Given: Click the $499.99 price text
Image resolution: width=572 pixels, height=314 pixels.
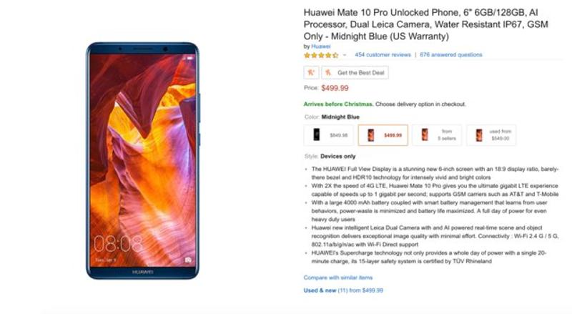Looking at the screenshot, I should pos(335,88).
